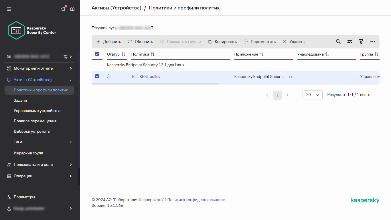
Task: Uncheck the Test KESL policy row checkbox
Action: 97,76
